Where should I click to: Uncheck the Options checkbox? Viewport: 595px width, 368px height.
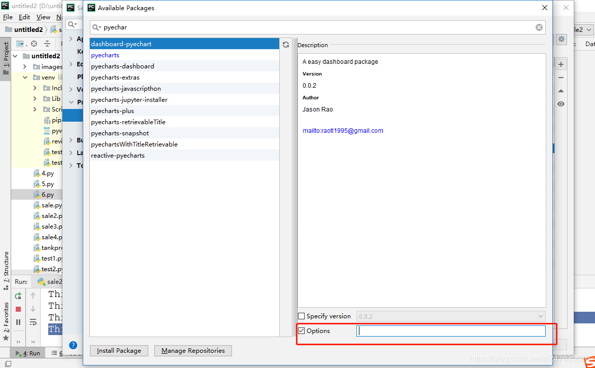(x=301, y=331)
